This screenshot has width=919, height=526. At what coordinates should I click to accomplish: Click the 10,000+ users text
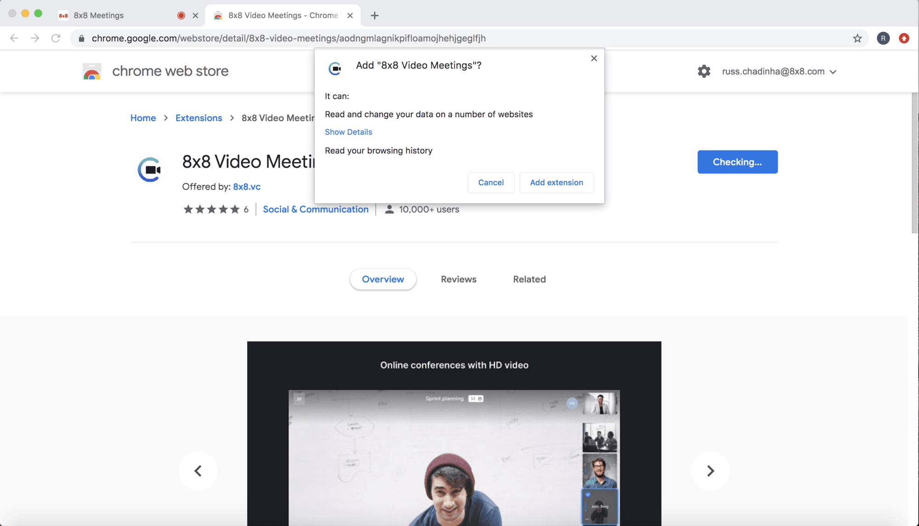429,210
